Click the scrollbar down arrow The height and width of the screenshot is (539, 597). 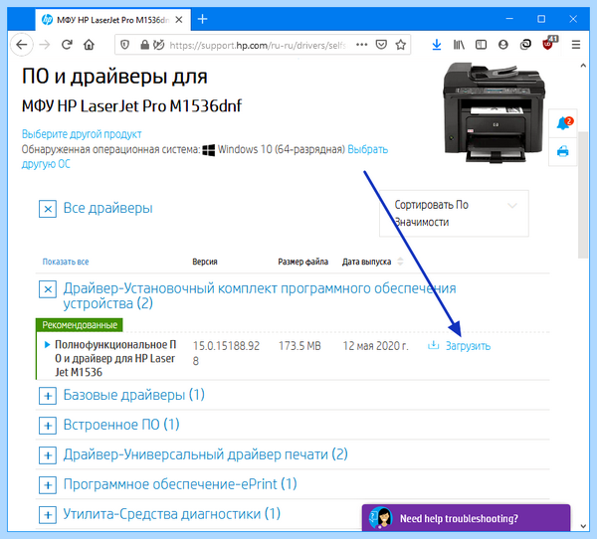pos(583,526)
